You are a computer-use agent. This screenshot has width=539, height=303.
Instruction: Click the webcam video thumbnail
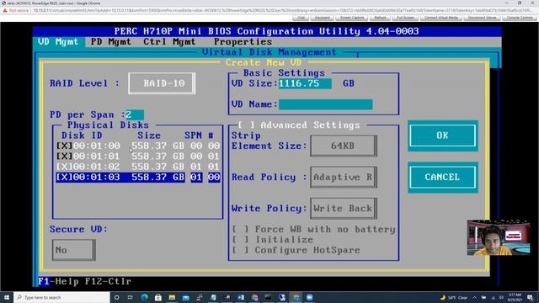(498, 237)
